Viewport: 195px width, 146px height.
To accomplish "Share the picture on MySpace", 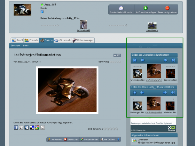I will pos(26,128).
